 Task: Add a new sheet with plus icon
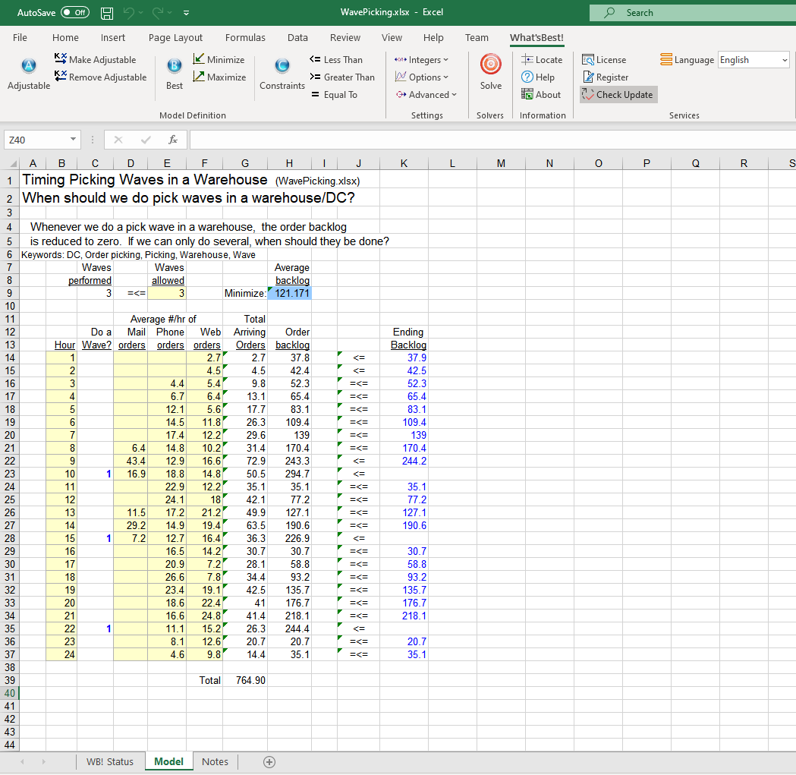269,762
